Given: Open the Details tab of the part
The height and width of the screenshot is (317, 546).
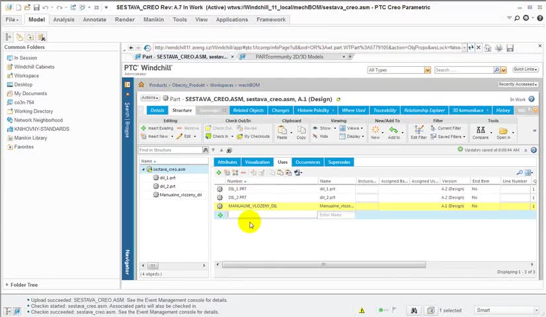Looking at the screenshot, I should 157,110.
